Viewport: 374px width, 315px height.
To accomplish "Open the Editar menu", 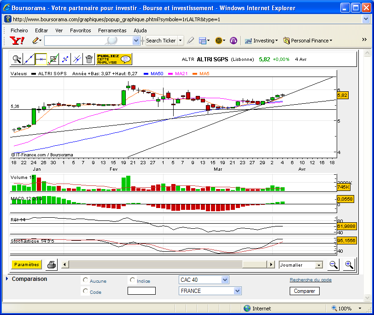I will 41,30.
